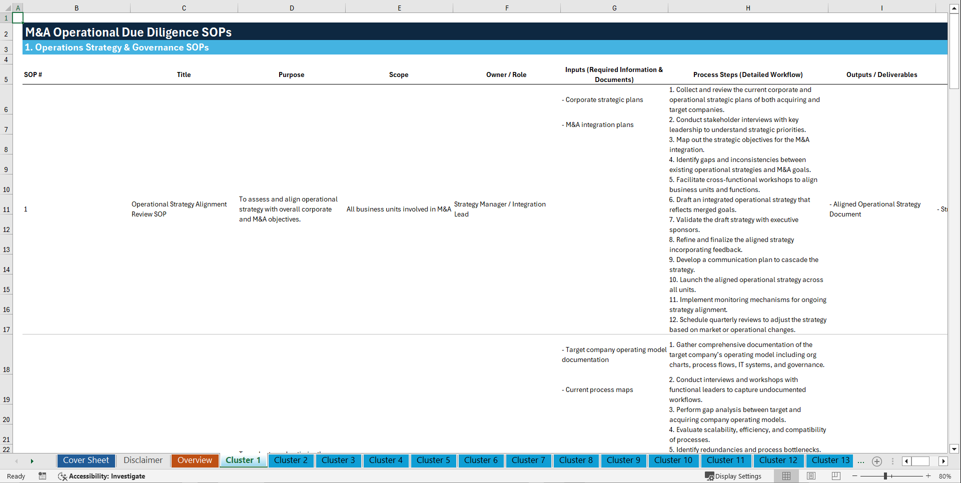Zoom in using the plus icon
This screenshot has width=961, height=483.
[928, 476]
